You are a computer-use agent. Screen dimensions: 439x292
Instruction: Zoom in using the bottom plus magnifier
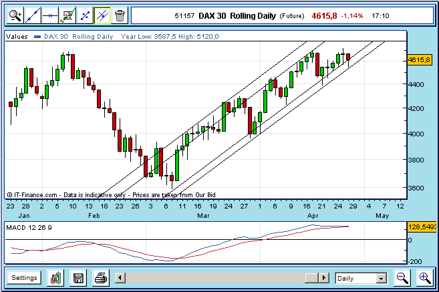point(424,277)
